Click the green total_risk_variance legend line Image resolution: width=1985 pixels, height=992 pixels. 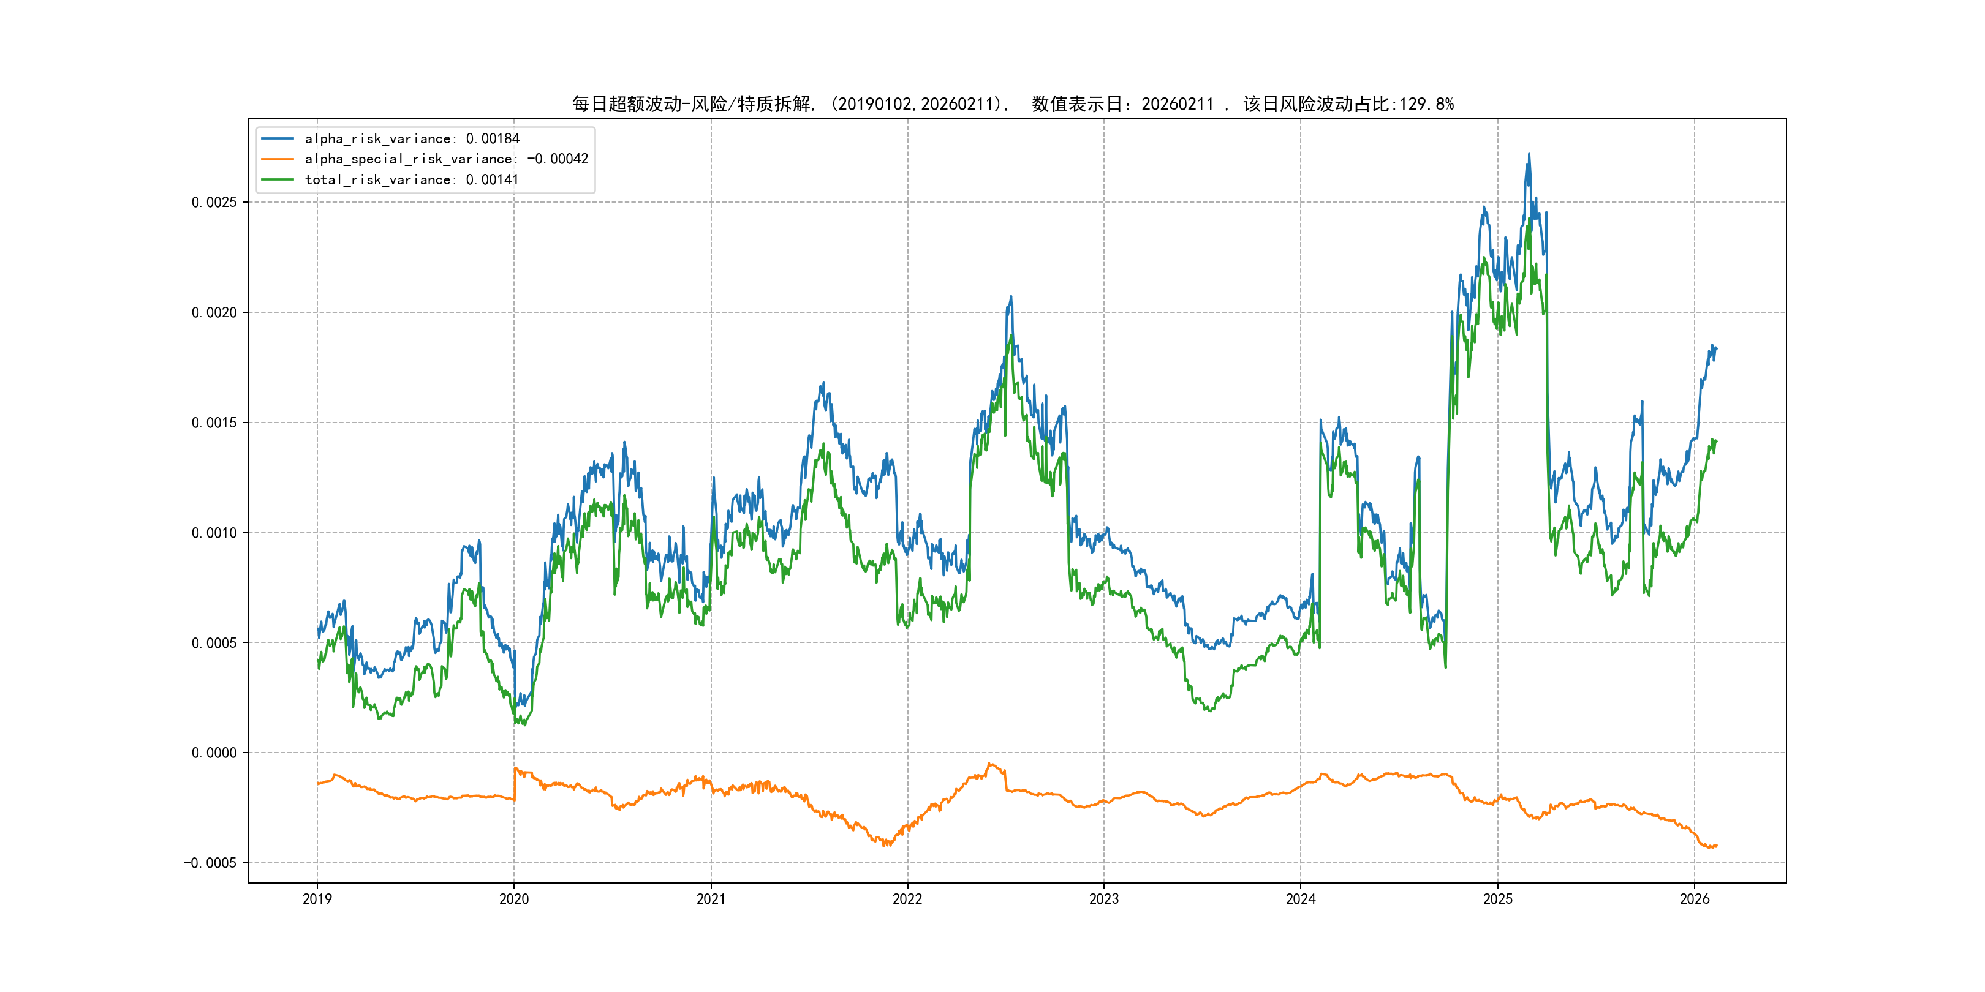tap(278, 179)
